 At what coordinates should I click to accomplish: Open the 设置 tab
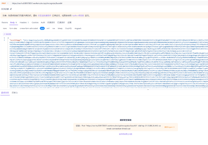(x=69, y=23)
